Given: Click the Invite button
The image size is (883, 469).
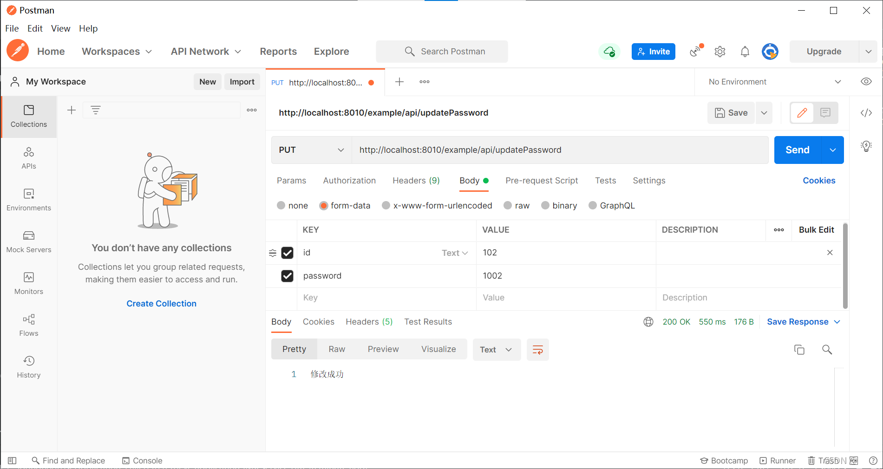Looking at the screenshot, I should pyautogui.click(x=653, y=52).
